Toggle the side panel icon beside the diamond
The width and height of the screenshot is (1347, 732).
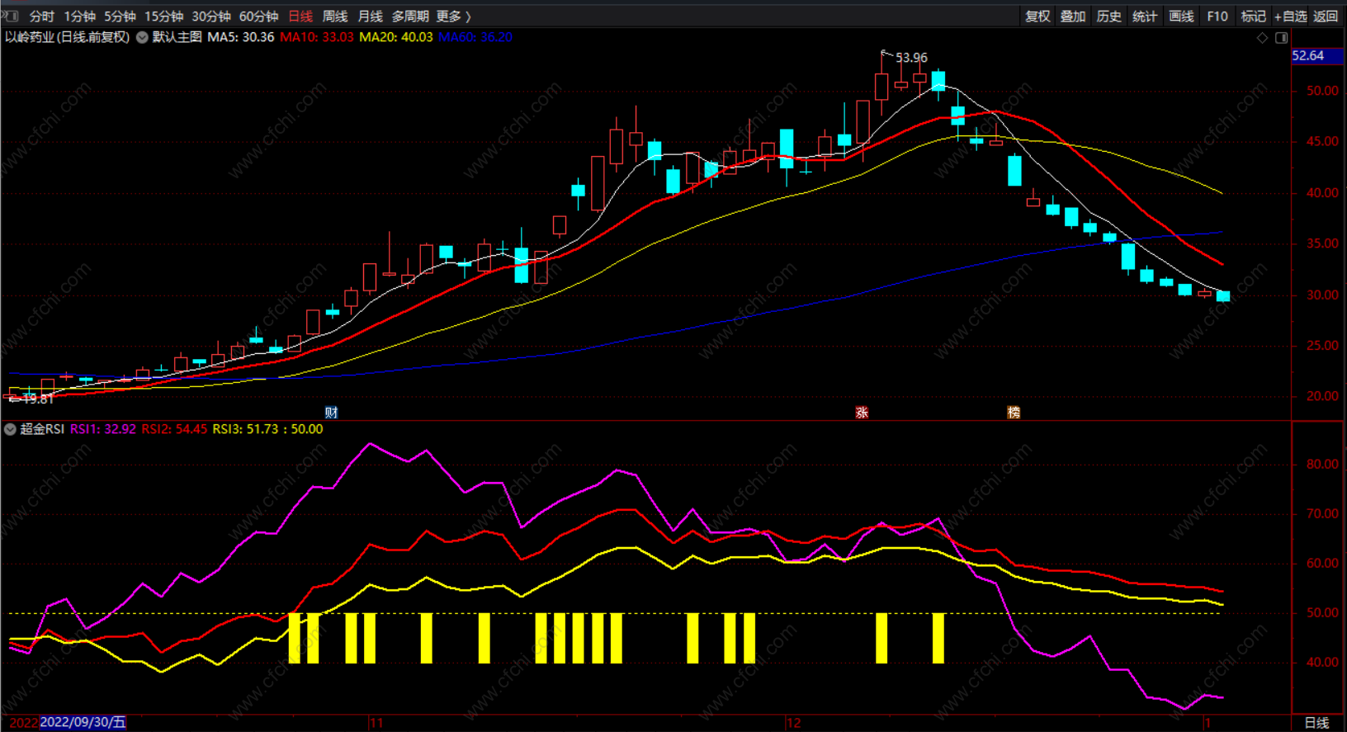coord(1281,38)
